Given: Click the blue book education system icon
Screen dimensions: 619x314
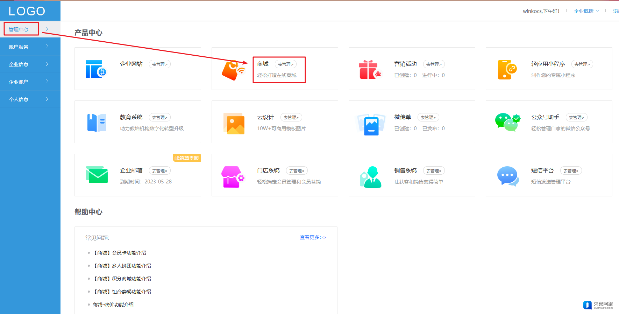Looking at the screenshot, I should (97, 123).
